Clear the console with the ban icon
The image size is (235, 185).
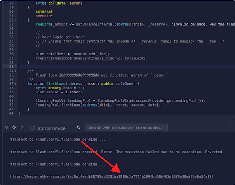coord(14,127)
